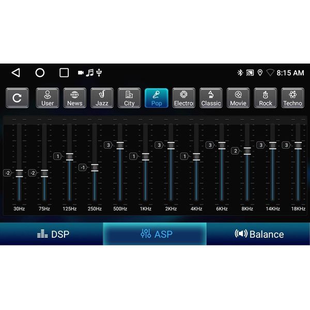Choose the Classic gramophone preset

211,98
